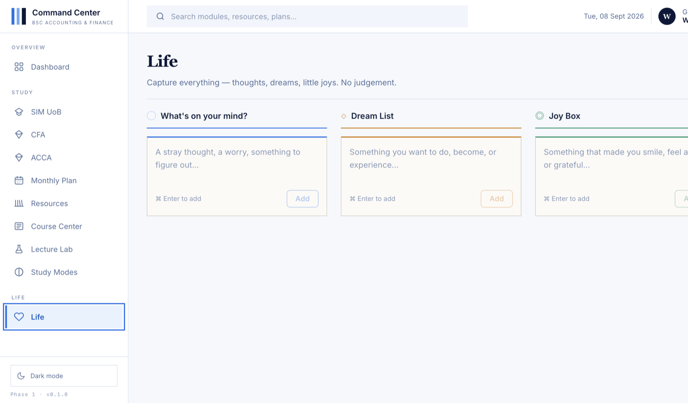Click the SIM UoB graduation cap icon

(19, 112)
